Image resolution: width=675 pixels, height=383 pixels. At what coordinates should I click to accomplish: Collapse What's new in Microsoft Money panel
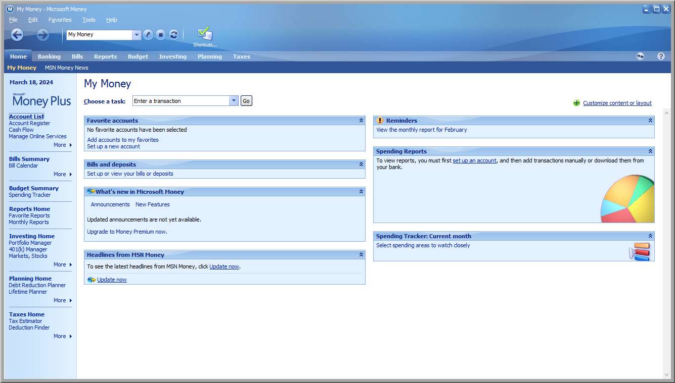pos(361,192)
